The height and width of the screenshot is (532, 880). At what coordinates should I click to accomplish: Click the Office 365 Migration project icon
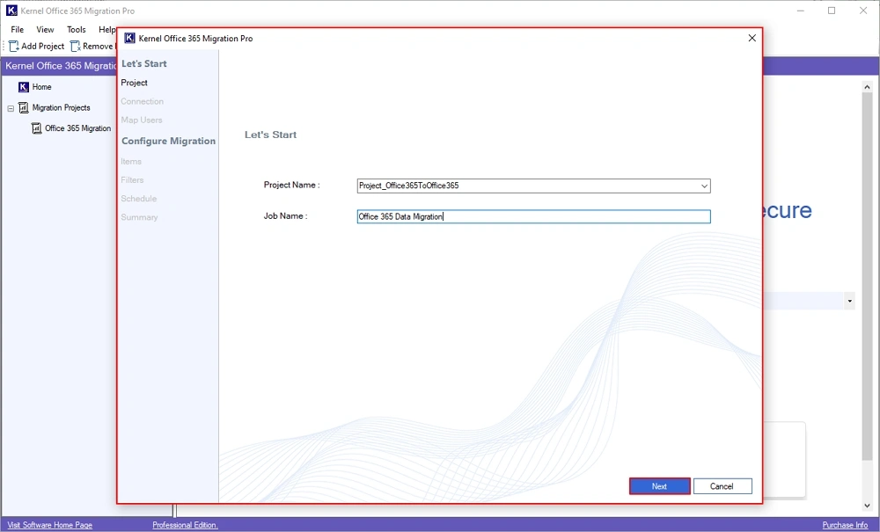click(x=37, y=128)
